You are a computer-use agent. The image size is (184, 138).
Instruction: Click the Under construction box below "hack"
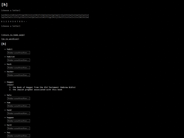click(x=18, y=68)
